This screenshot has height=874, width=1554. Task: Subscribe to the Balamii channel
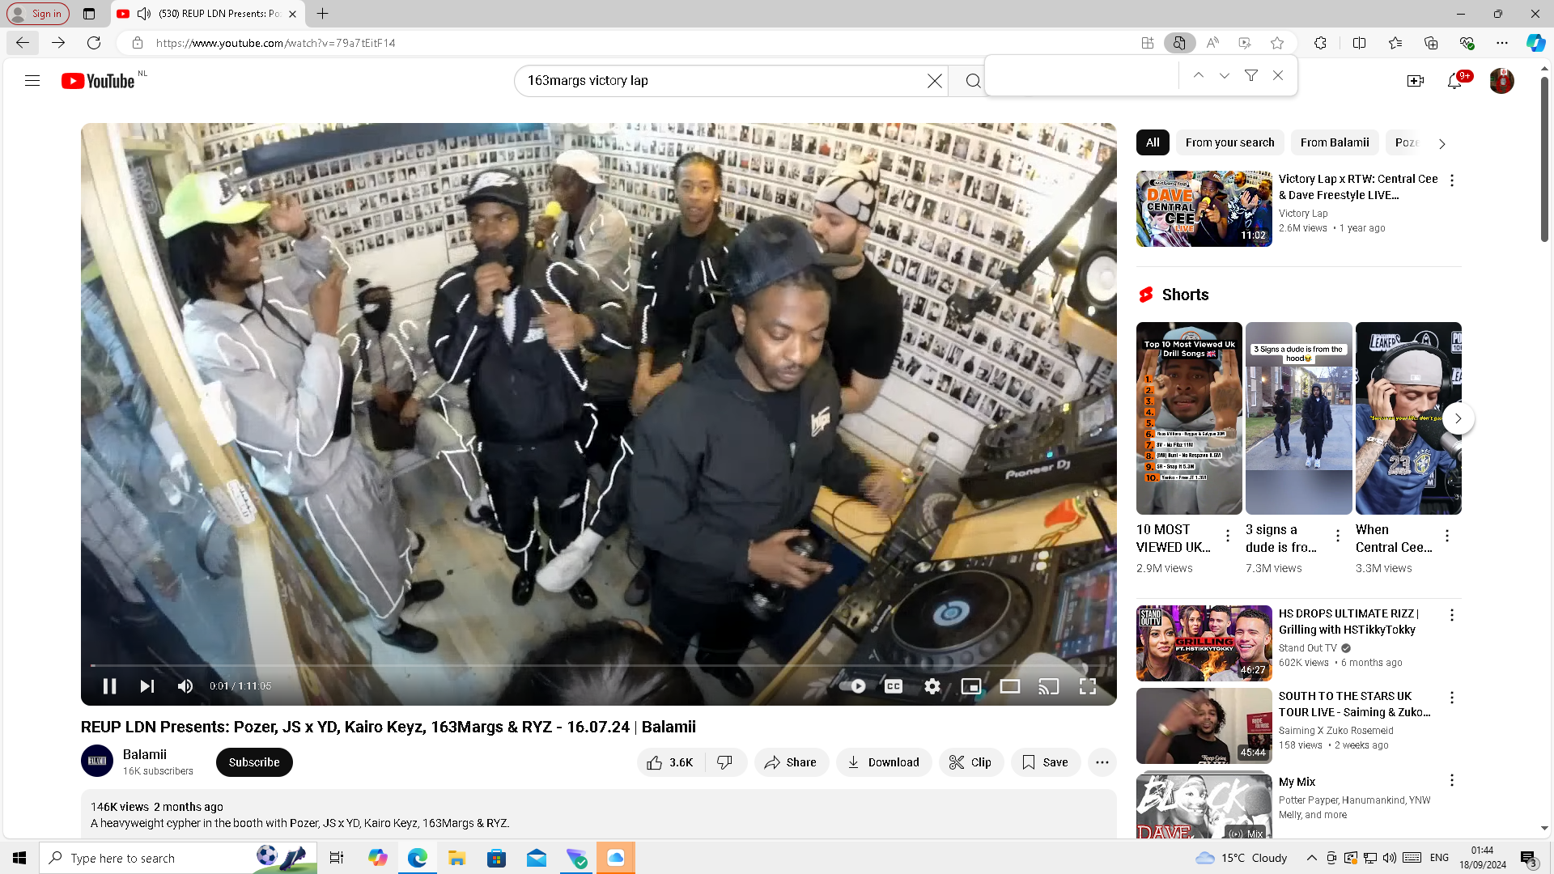pyautogui.click(x=254, y=762)
